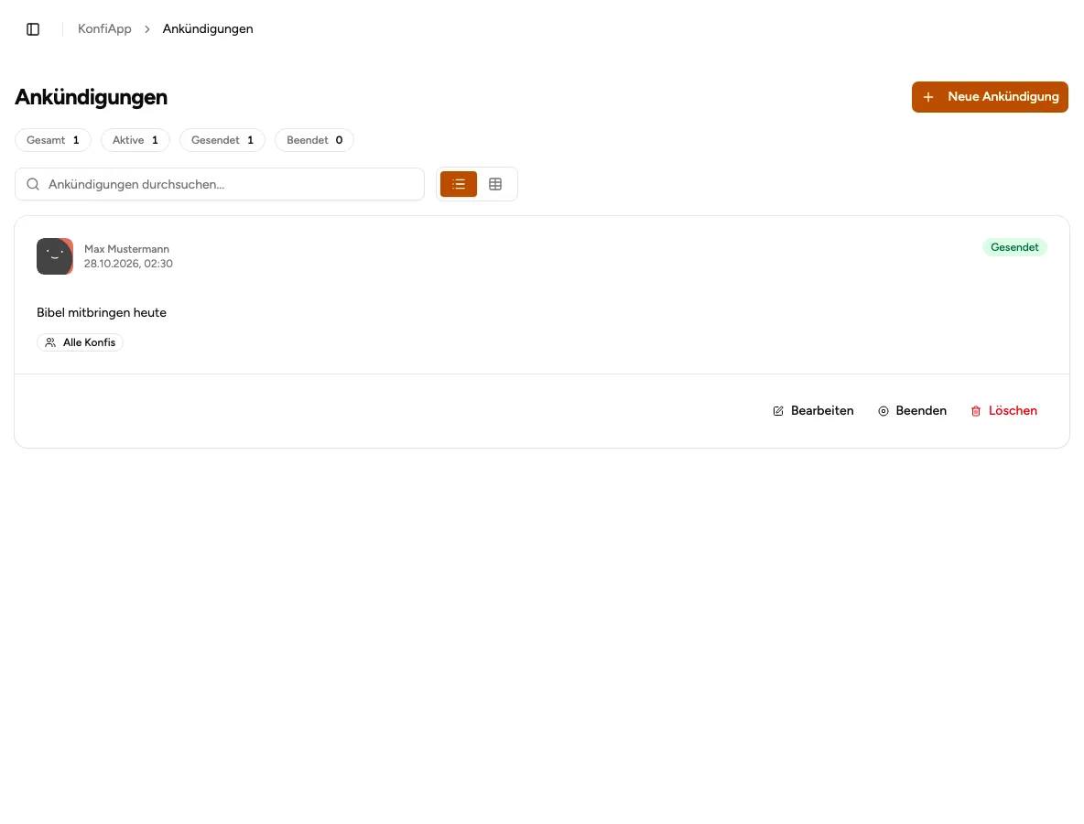Show only Aktive announcements
This screenshot has width=1084, height=824.
pos(135,140)
